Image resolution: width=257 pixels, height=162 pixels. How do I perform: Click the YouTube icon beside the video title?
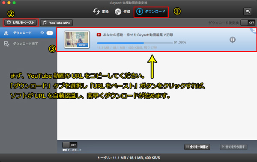[99, 35]
